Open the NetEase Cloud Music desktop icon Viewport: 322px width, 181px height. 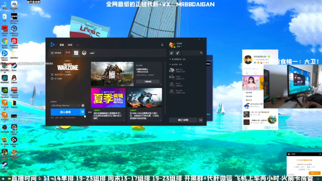tap(14, 41)
